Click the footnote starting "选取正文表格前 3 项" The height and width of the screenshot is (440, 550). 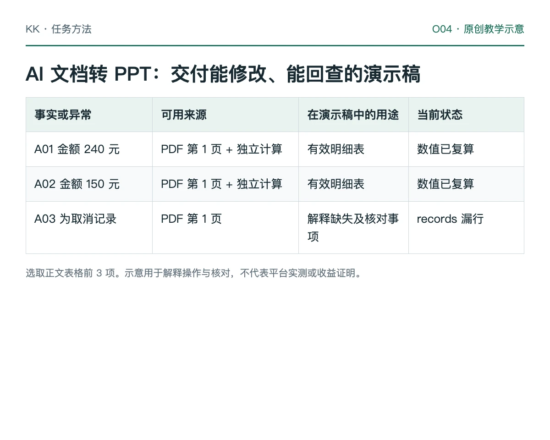click(195, 274)
